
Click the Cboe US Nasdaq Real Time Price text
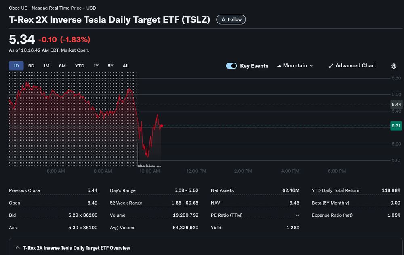point(52,8)
